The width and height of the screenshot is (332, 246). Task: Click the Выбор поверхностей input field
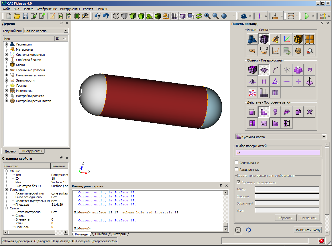point(278,153)
